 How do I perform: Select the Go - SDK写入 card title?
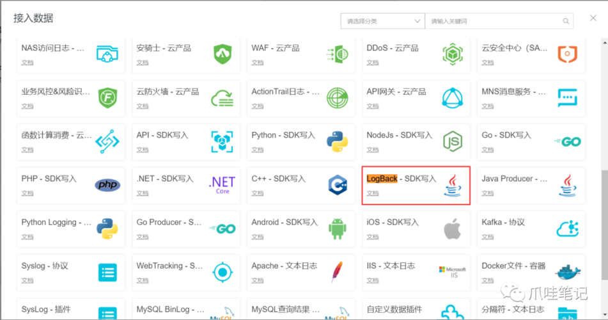506,135
